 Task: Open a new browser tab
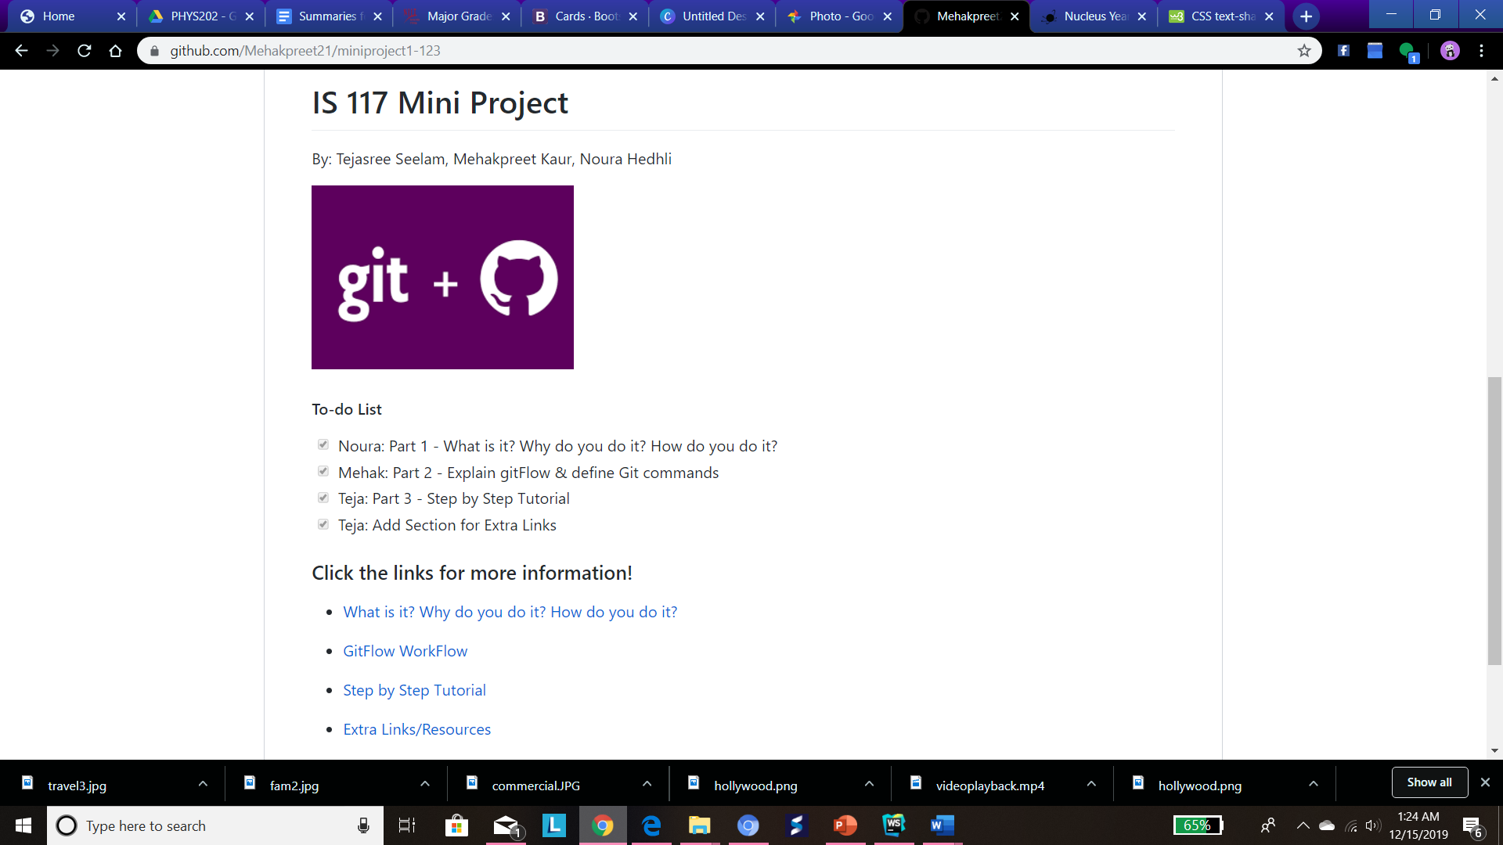(x=1306, y=16)
